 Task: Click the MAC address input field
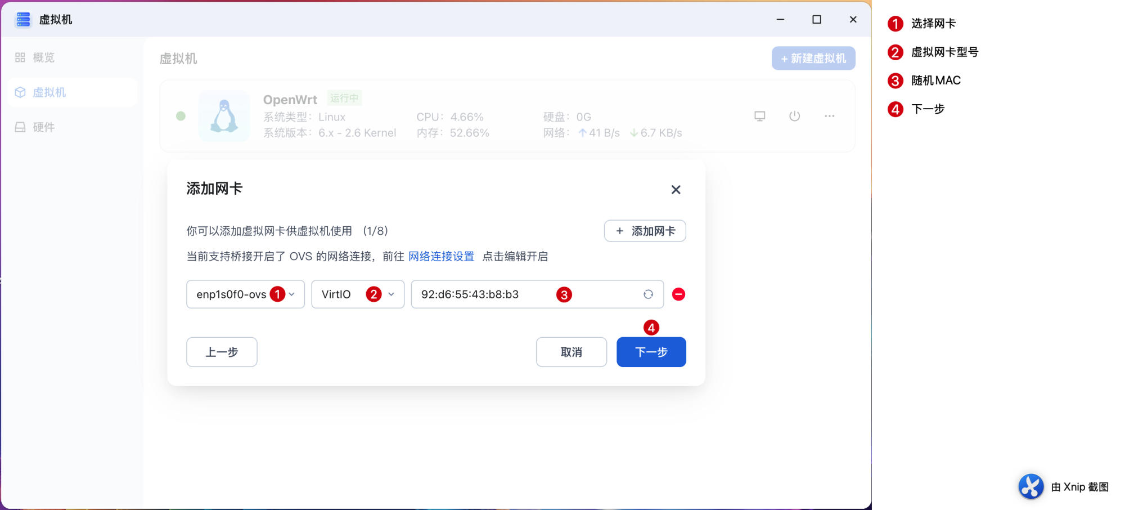[484, 294]
